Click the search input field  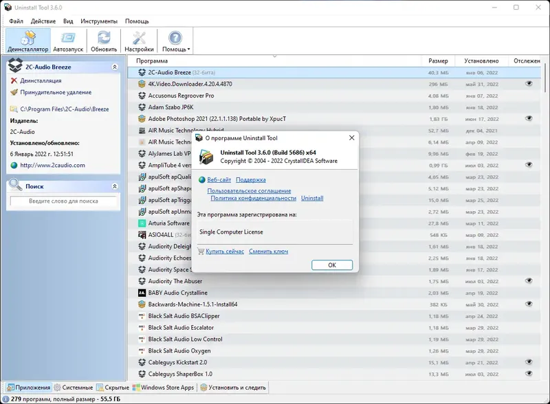point(64,201)
